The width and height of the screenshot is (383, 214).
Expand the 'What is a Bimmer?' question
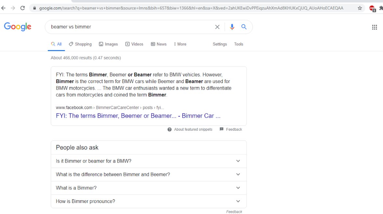[x=149, y=188]
